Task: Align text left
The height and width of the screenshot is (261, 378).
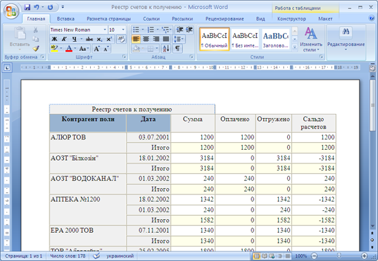Action: pos(136,39)
